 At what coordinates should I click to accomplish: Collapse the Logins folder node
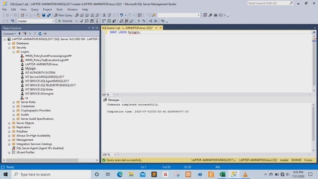tap(13, 52)
